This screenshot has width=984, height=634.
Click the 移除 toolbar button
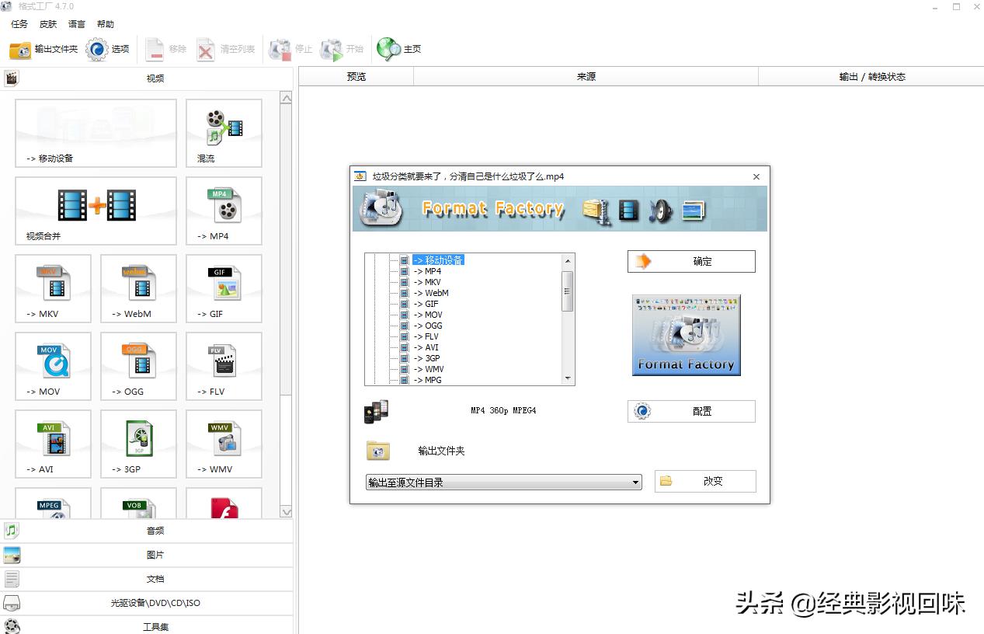pos(166,49)
